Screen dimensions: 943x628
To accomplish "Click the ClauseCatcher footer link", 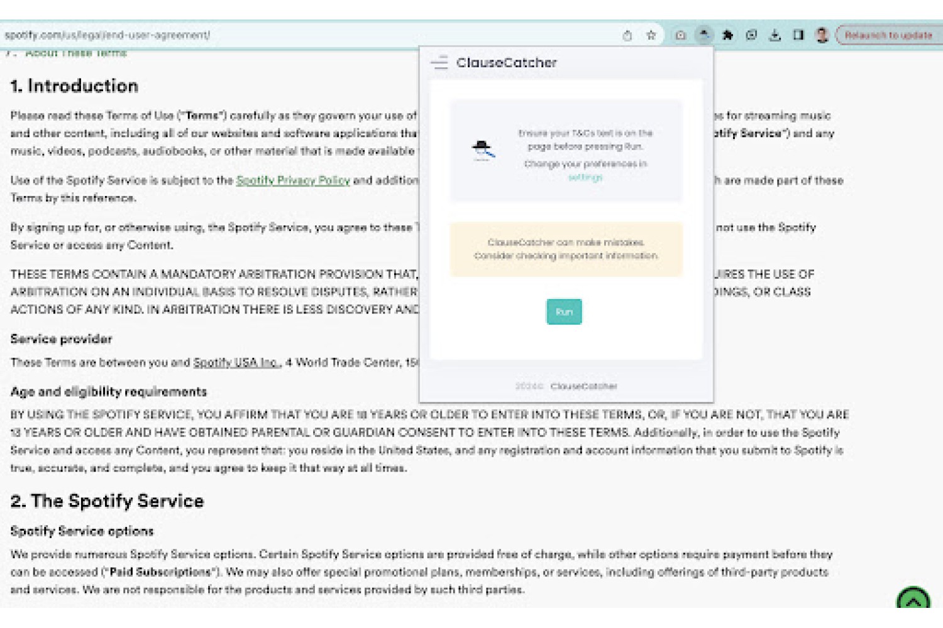I will click(583, 386).
